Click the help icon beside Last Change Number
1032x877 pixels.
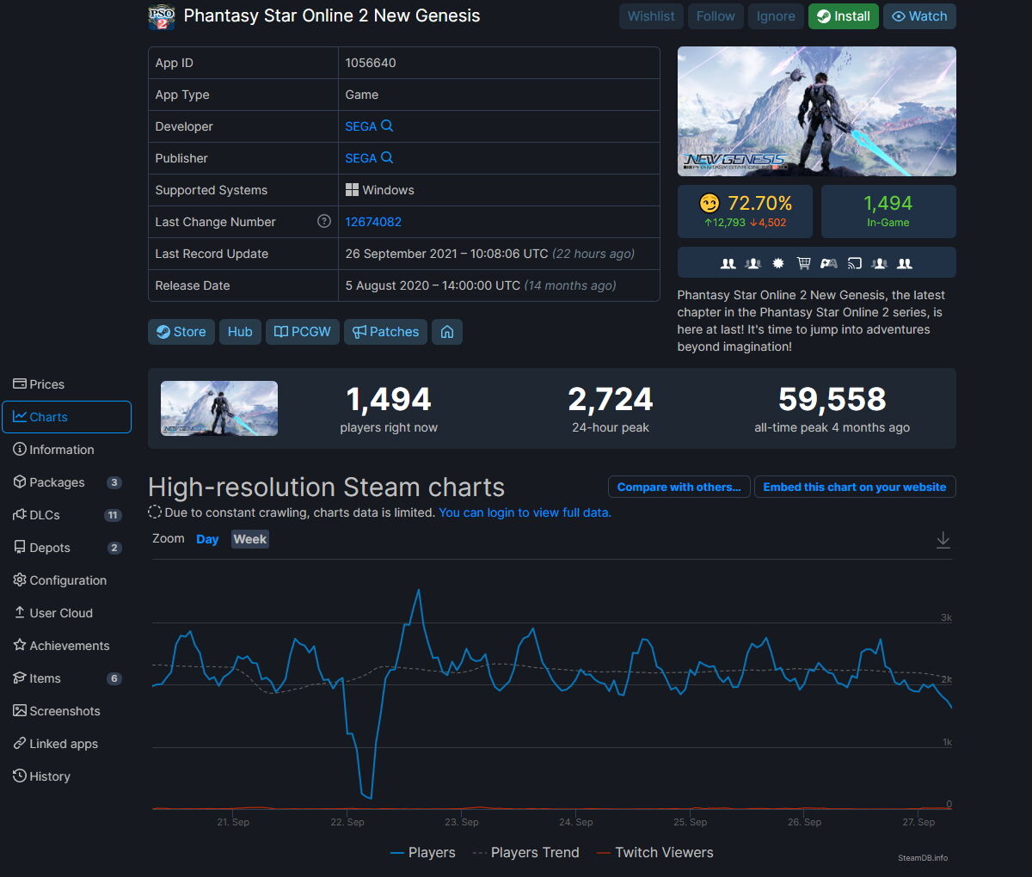pos(324,222)
